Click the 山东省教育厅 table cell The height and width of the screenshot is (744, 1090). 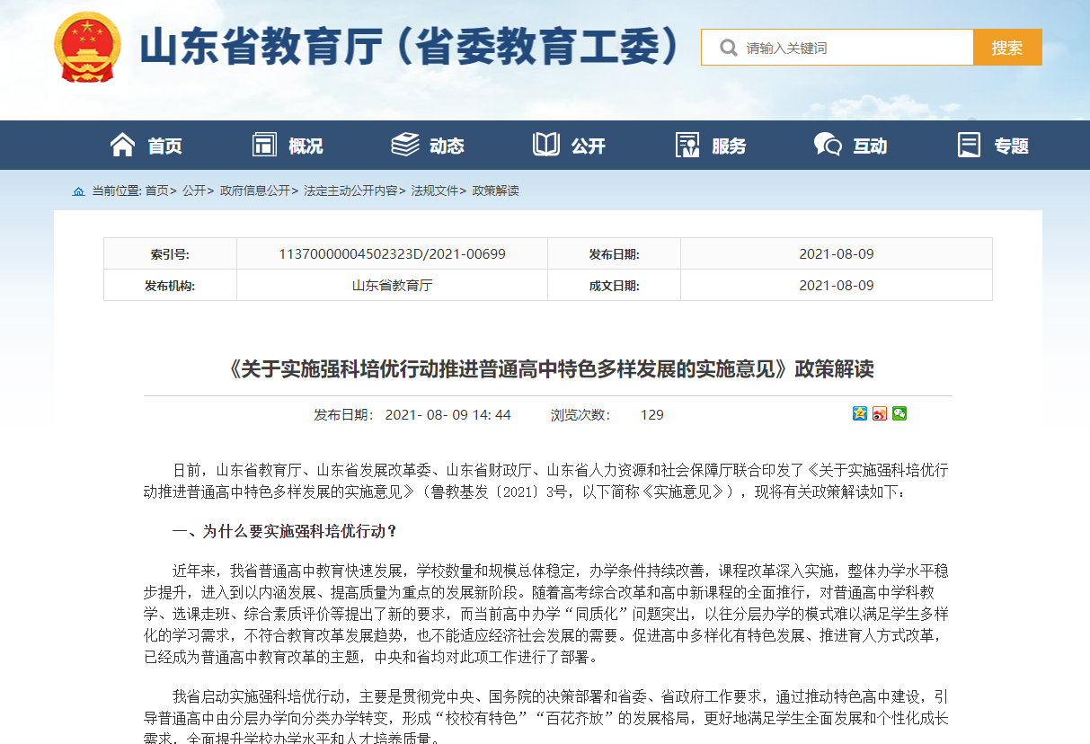[392, 286]
